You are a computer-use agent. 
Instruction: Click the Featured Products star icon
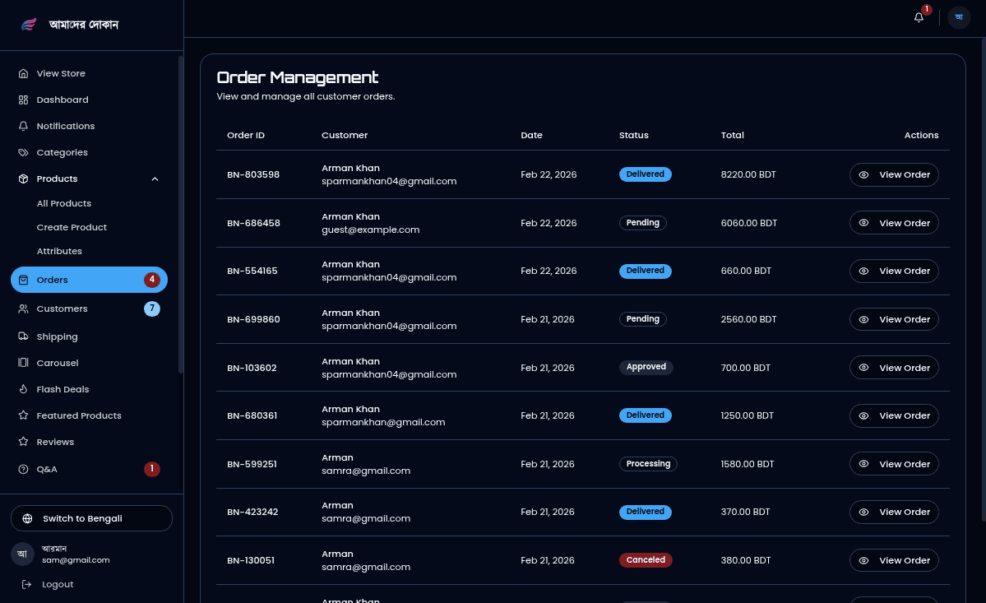tap(22, 415)
